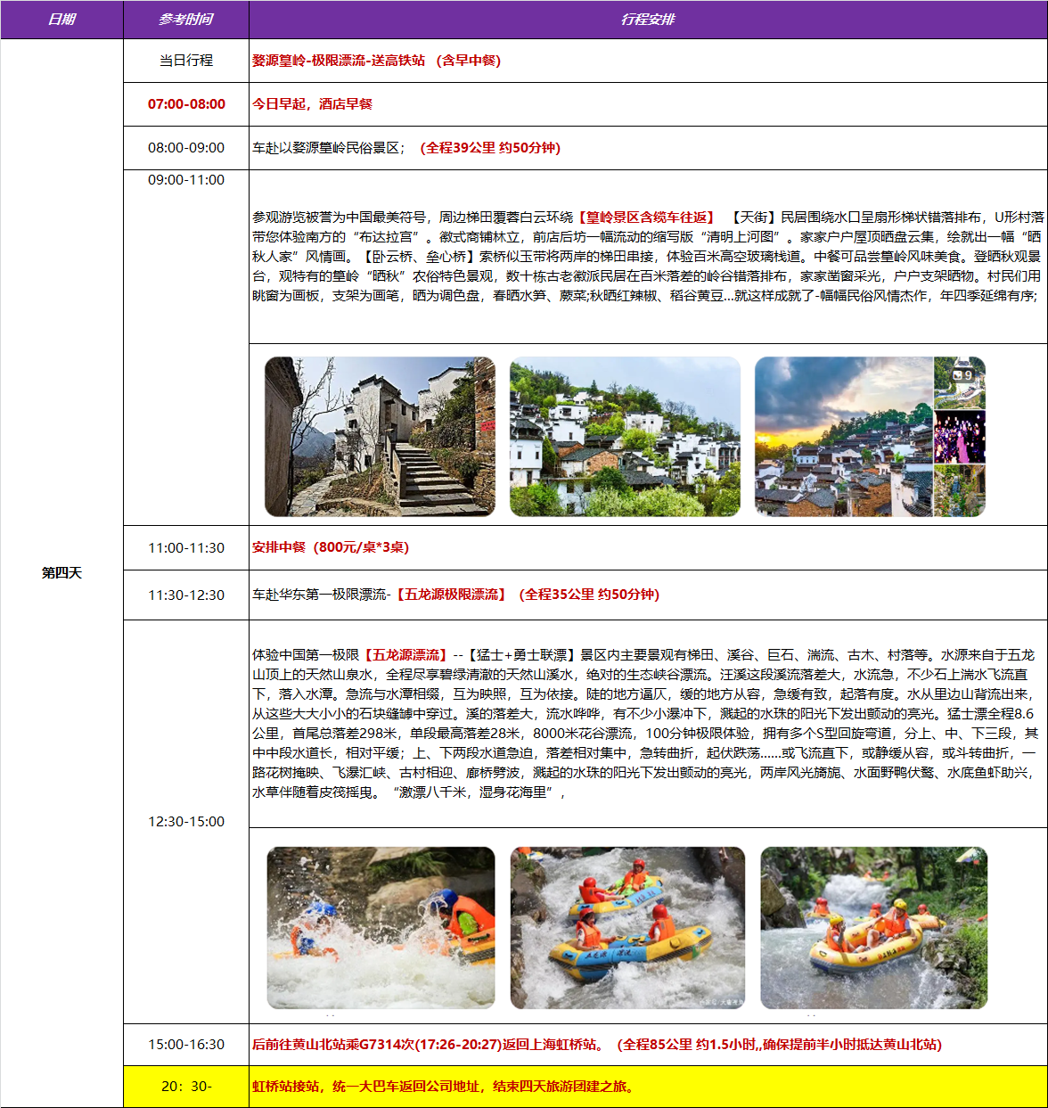Select the 当日行程 cell

coord(186,61)
